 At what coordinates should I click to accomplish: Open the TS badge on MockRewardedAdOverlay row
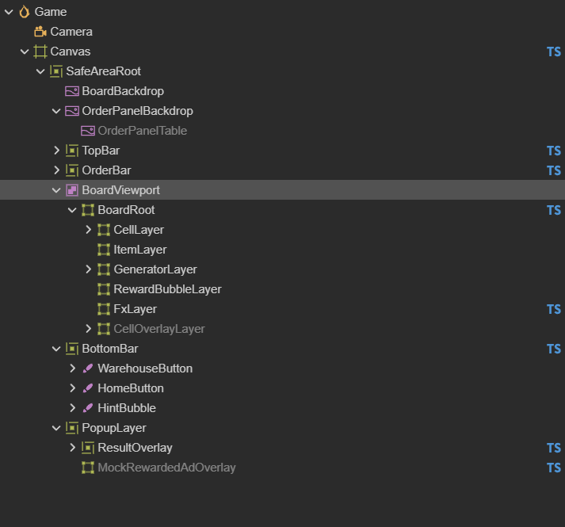pos(553,468)
